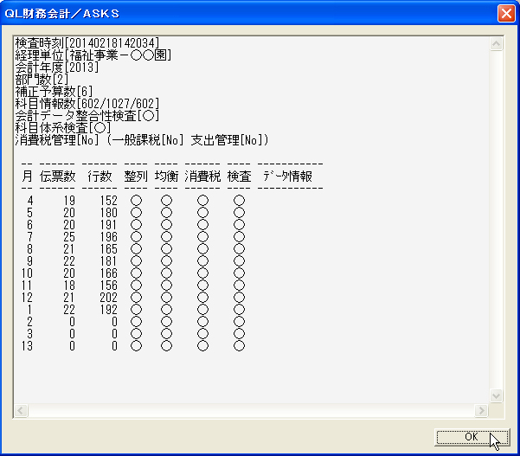
Task: Click the 会計年度[2013] text
Action: pos(57,67)
